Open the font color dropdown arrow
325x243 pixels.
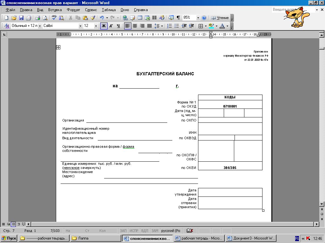227,26
